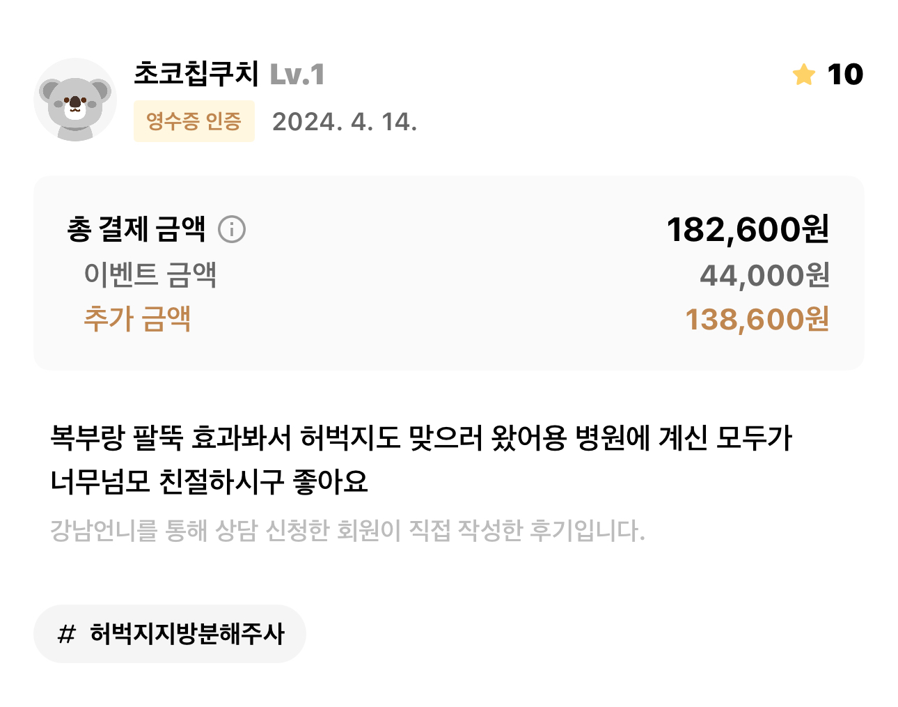Open the 허벅지지방분해주사 hashtag tag

170,634
